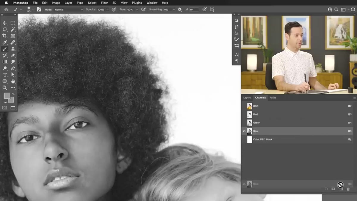357x201 pixels.
Task: Open the History panel icon
Action: pyautogui.click(x=237, y=27)
